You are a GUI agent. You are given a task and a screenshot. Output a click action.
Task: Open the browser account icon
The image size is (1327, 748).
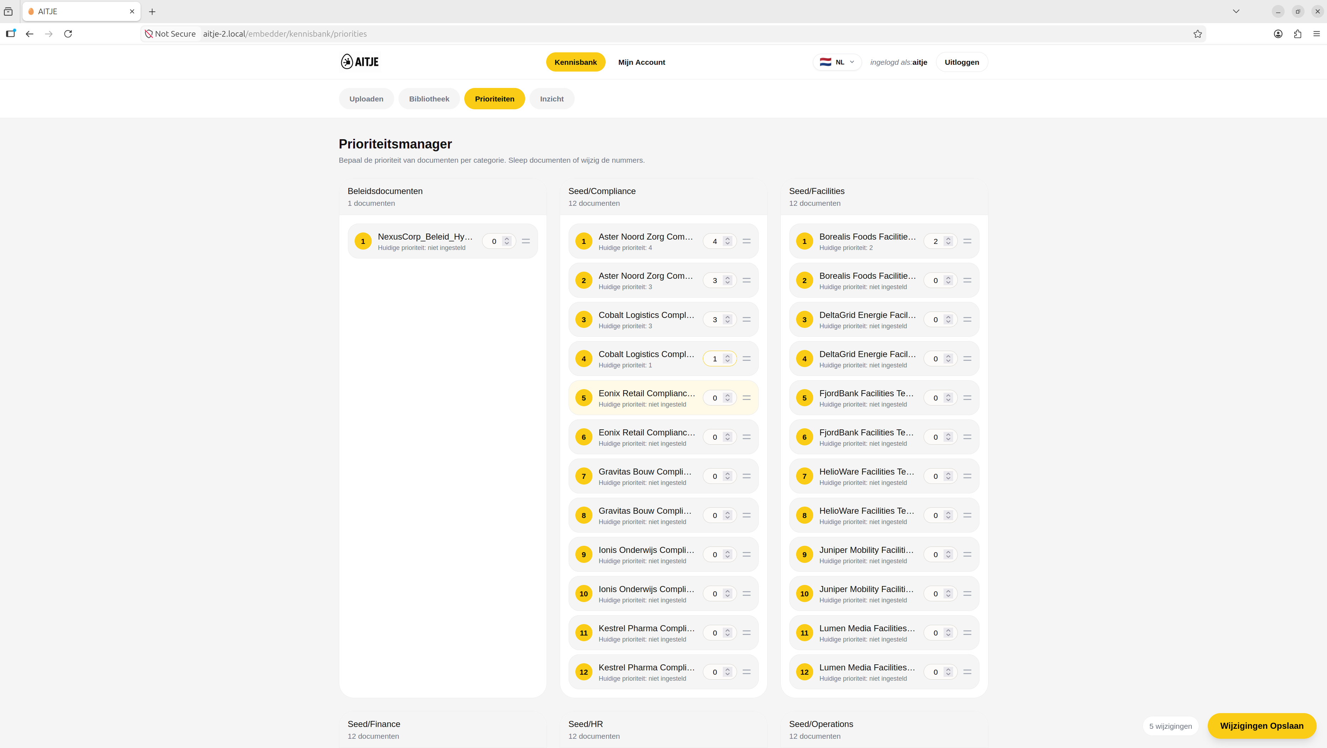[1278, 34]
